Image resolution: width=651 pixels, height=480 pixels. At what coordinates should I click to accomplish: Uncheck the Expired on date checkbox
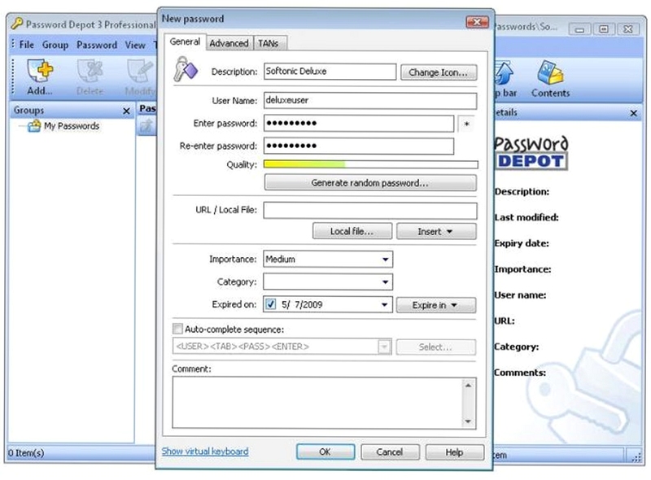tap(271, 304)
